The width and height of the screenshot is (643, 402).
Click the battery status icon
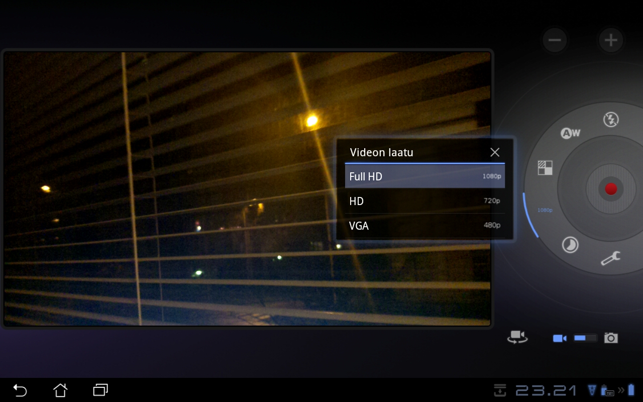click(x=631, y=389)
